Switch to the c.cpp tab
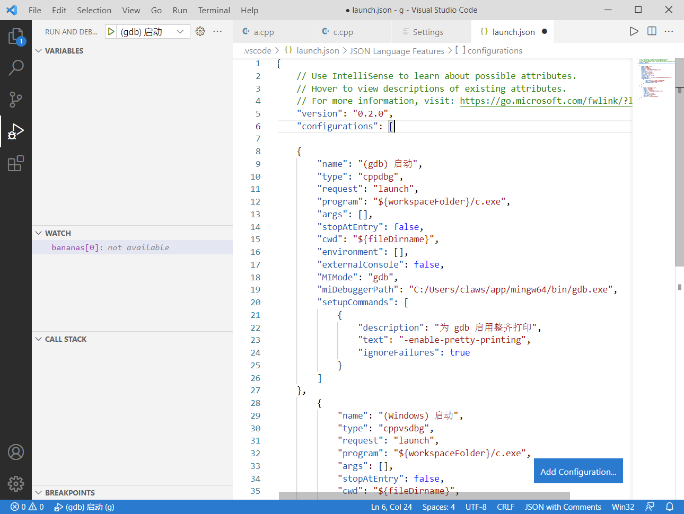Screen dimensions: 684x514 pos(352,32)
